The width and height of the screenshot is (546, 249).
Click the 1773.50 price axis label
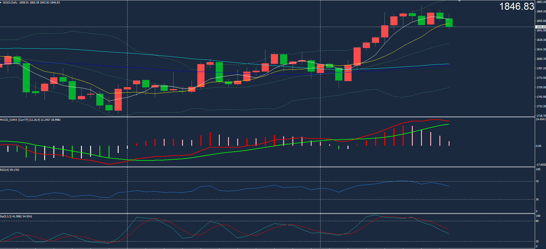541,78
